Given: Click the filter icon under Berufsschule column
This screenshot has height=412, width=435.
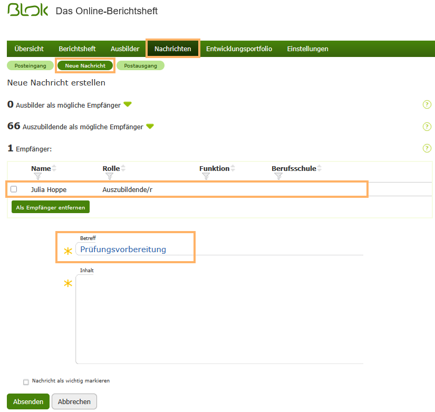Looking at the screenshot, I should [x=278, y=177].
